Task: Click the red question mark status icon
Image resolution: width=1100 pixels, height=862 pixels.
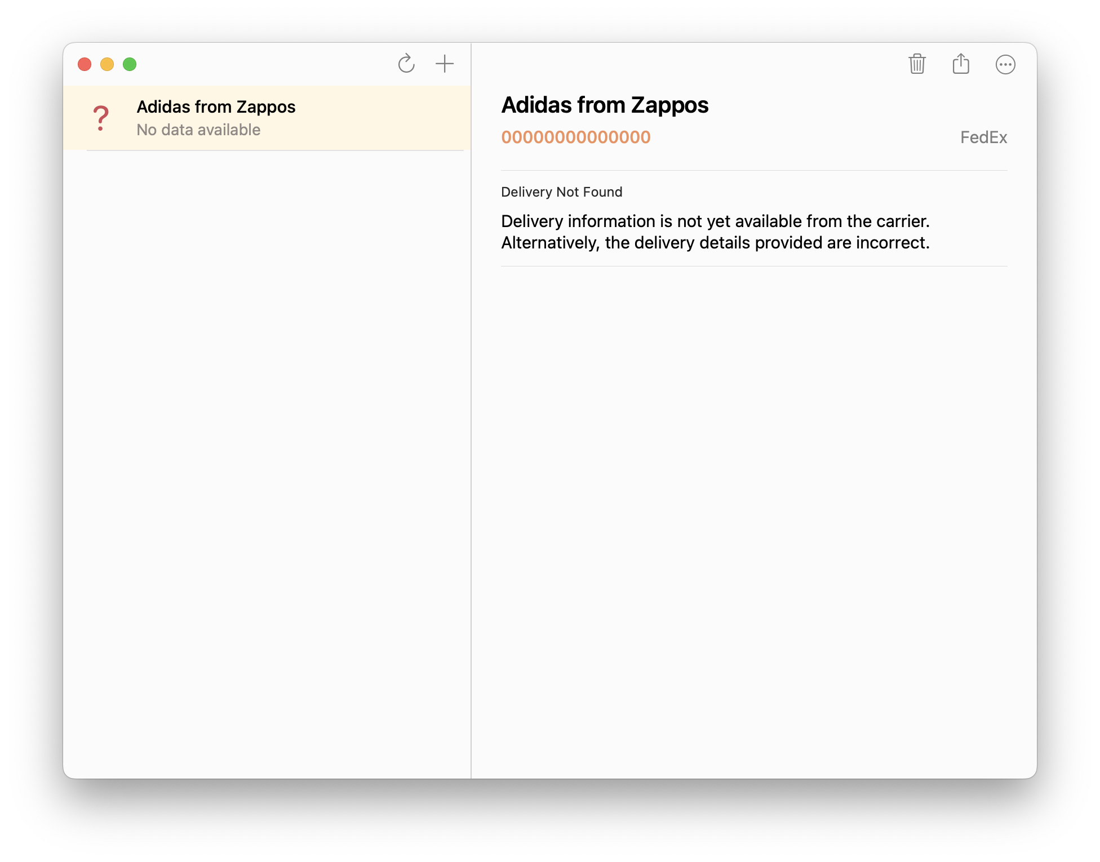Action: point(101,118)
